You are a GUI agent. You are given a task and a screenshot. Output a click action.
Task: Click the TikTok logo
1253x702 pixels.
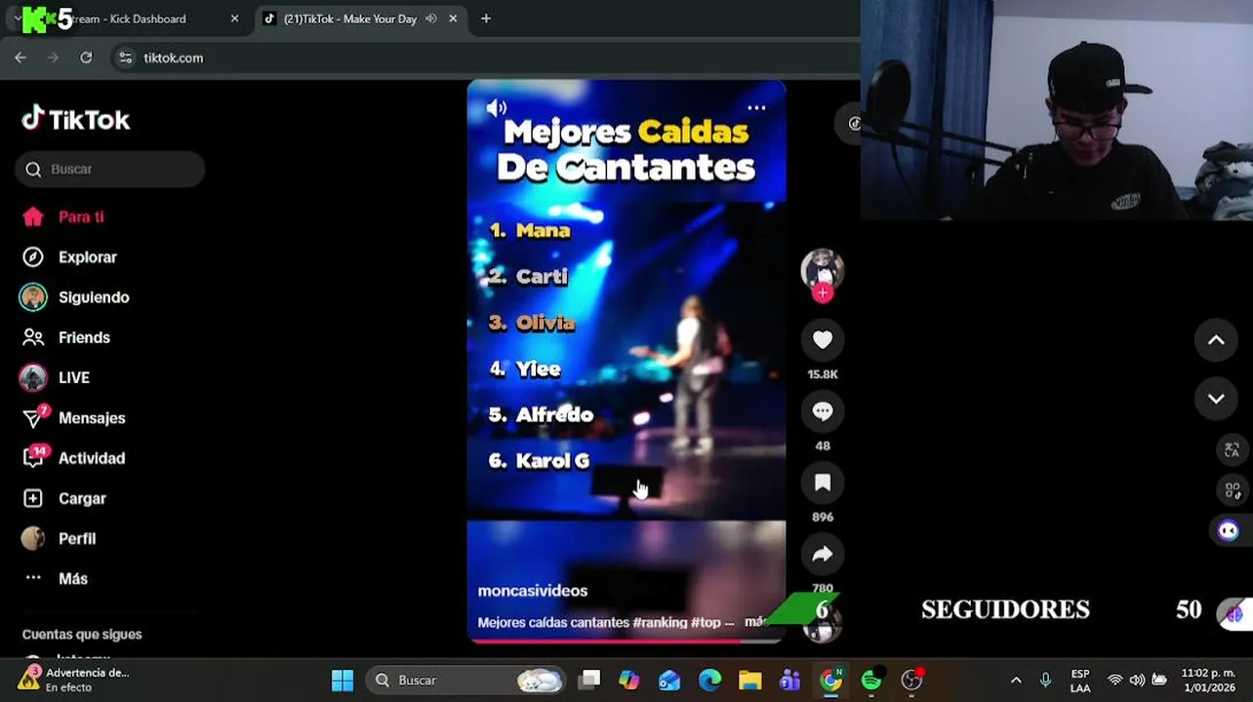(76, 119)
